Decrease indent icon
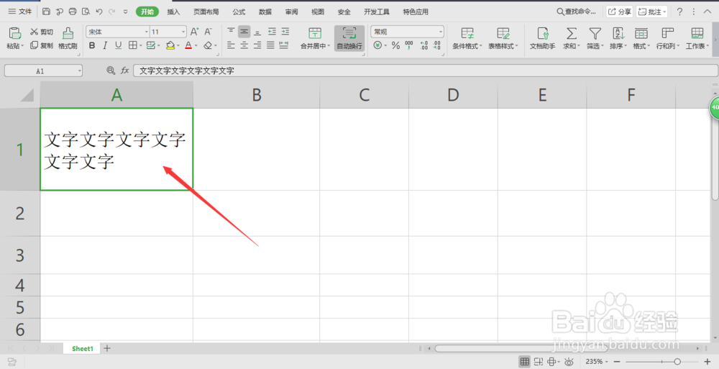 (272, 31)
